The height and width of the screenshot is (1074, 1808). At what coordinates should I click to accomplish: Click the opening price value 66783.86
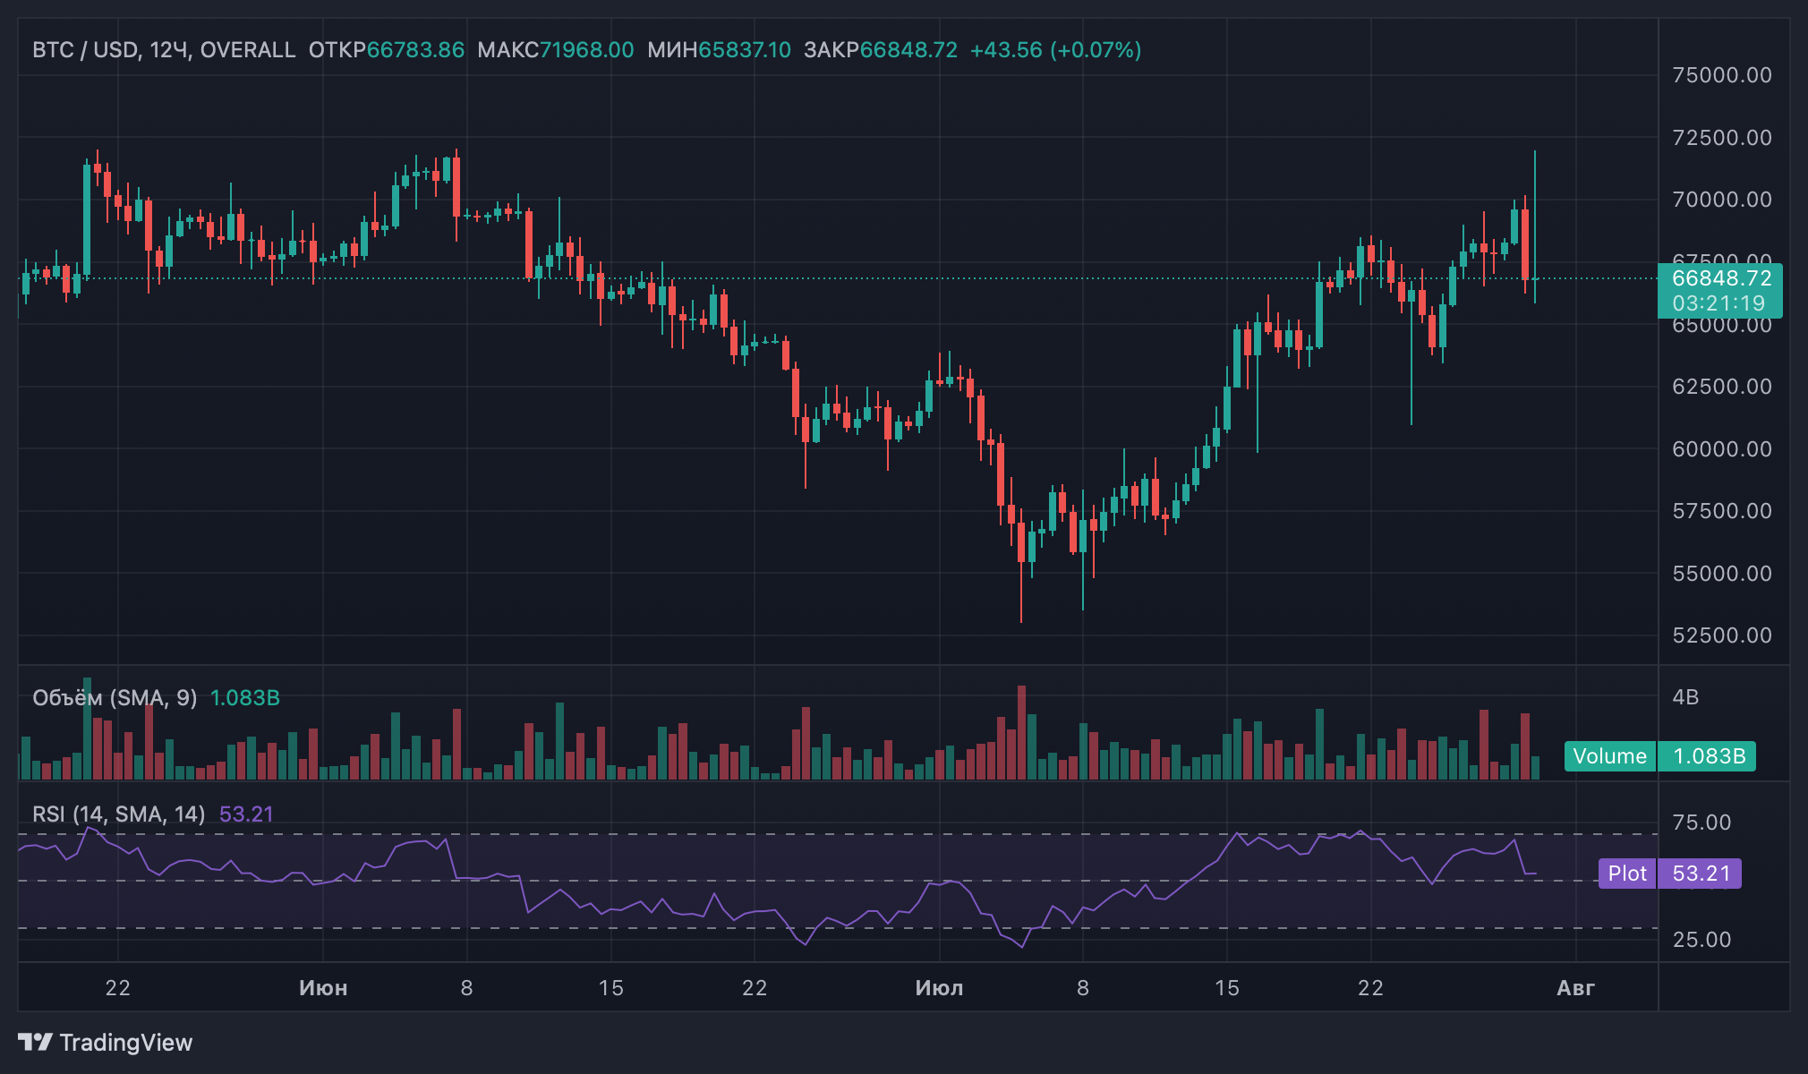tap(415, 50)
